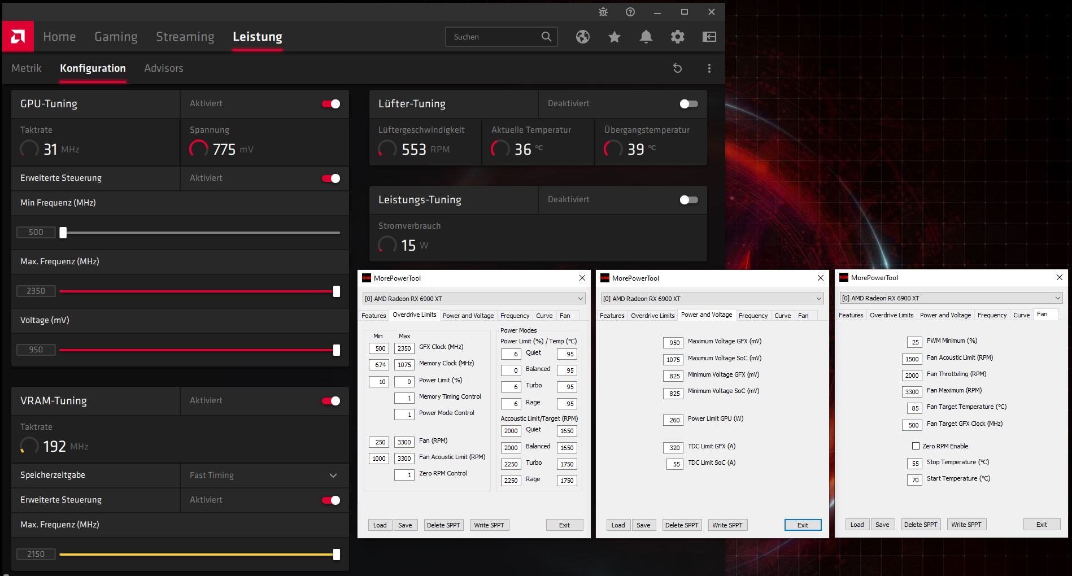Select Features tab in first MorePowerTool window

point(374,316)
